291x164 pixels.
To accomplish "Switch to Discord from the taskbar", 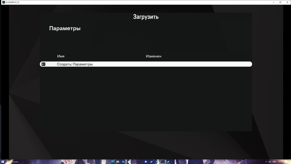I will 146,162.
